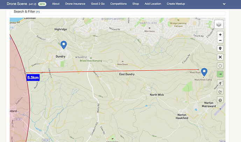Open the share map control
The height and width of the screenshot is (142, 241).
pyautogui.click(x=220, y=91)
